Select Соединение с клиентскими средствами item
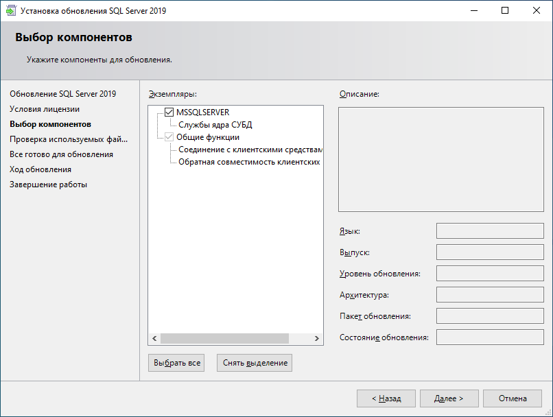 (250, 150)
